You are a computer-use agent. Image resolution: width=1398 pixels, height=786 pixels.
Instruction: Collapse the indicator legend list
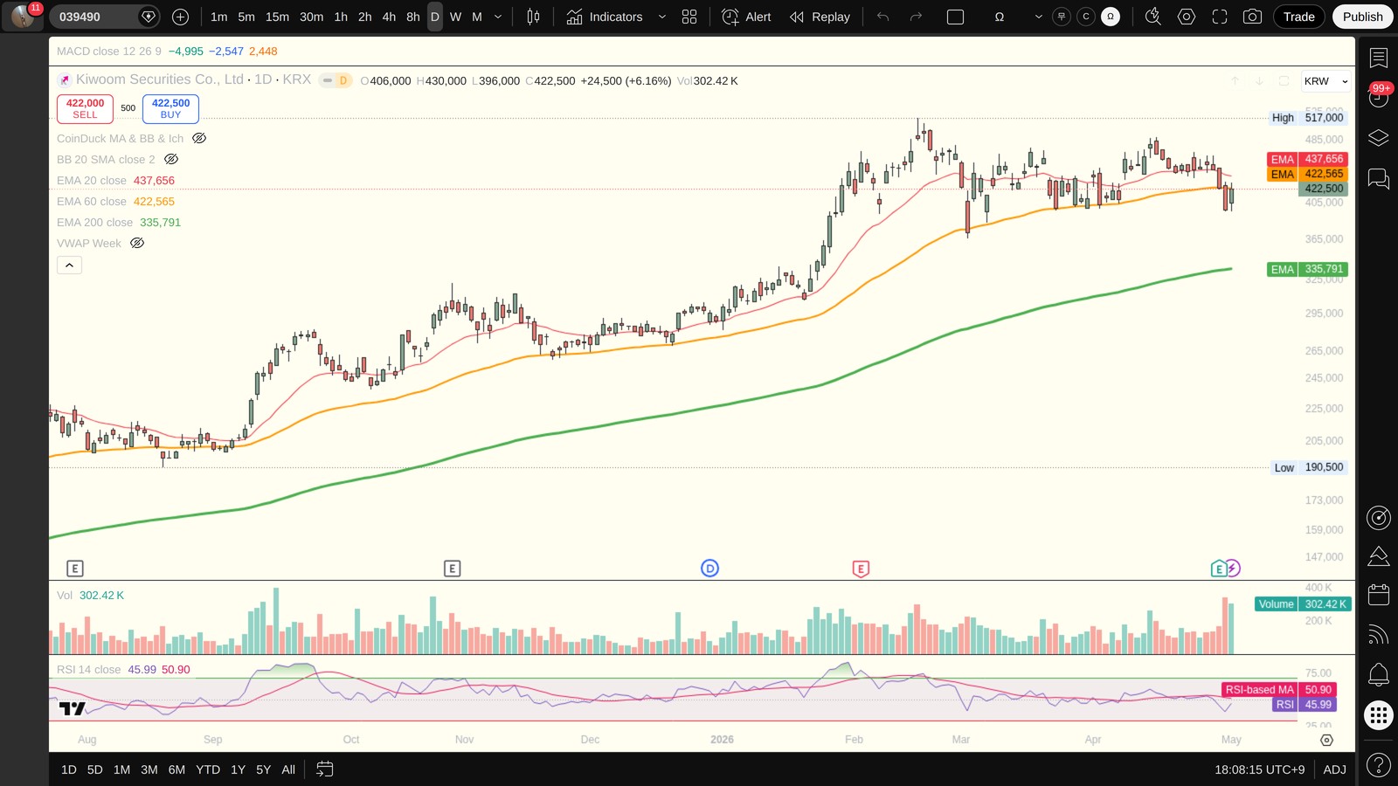point(69,265)
